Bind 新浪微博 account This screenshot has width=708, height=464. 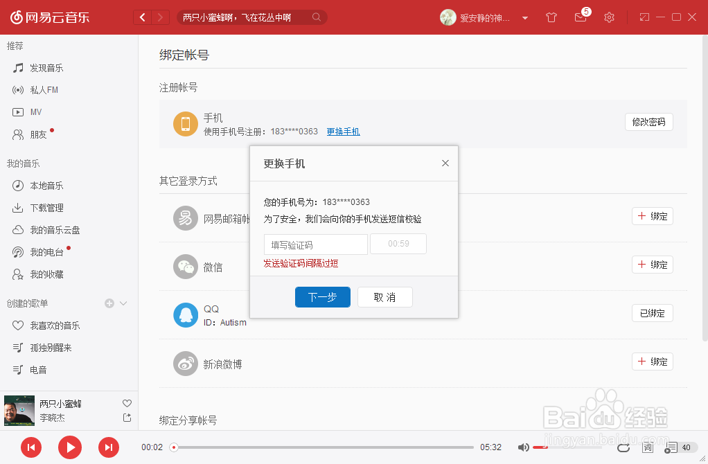[653, 362]
